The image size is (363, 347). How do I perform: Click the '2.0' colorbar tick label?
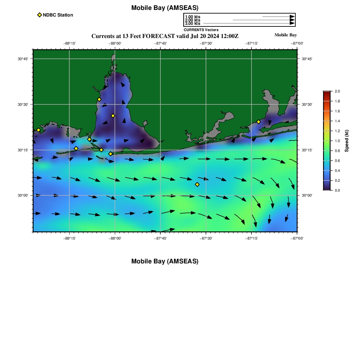tap(337, 91)
